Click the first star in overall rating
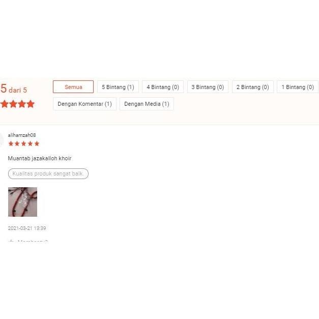The height and width of the screenshot is (319, 319). point(5,104)
